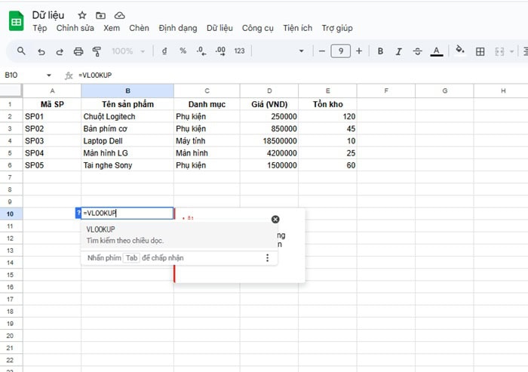
Task: Select cell with price 18500000
Action: (x=269, y=141)
